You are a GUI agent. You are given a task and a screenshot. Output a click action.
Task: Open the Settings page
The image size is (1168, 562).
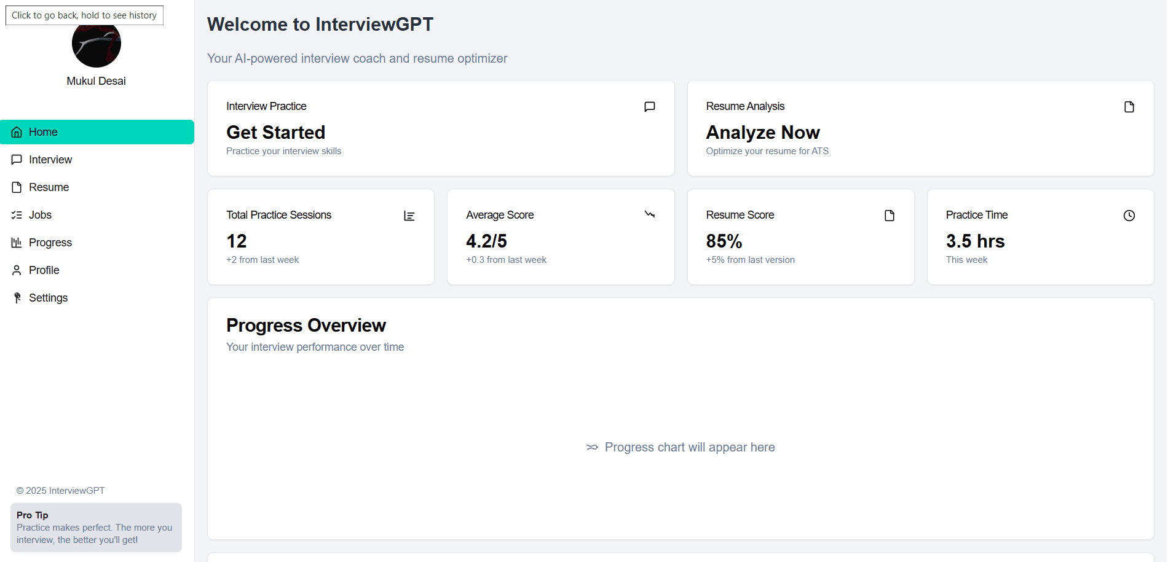click(97, 298)
